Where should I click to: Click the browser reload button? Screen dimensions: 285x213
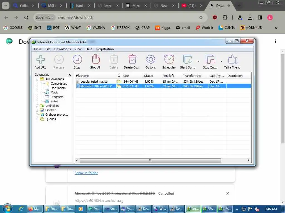click(x=26, y=17)
